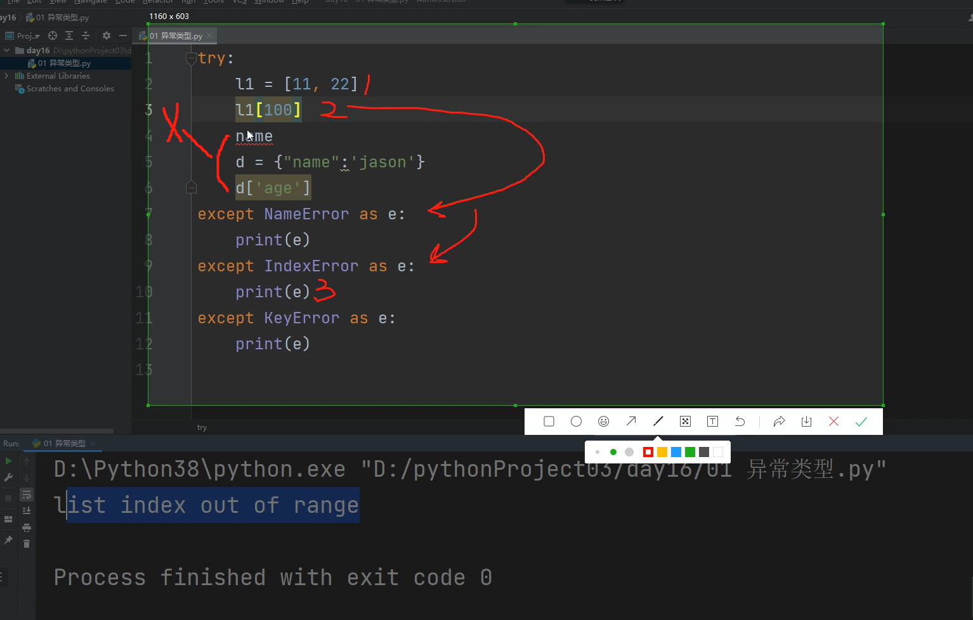
Task: Select 01 异常类型.py in Project tree
Action: point(60,63)
